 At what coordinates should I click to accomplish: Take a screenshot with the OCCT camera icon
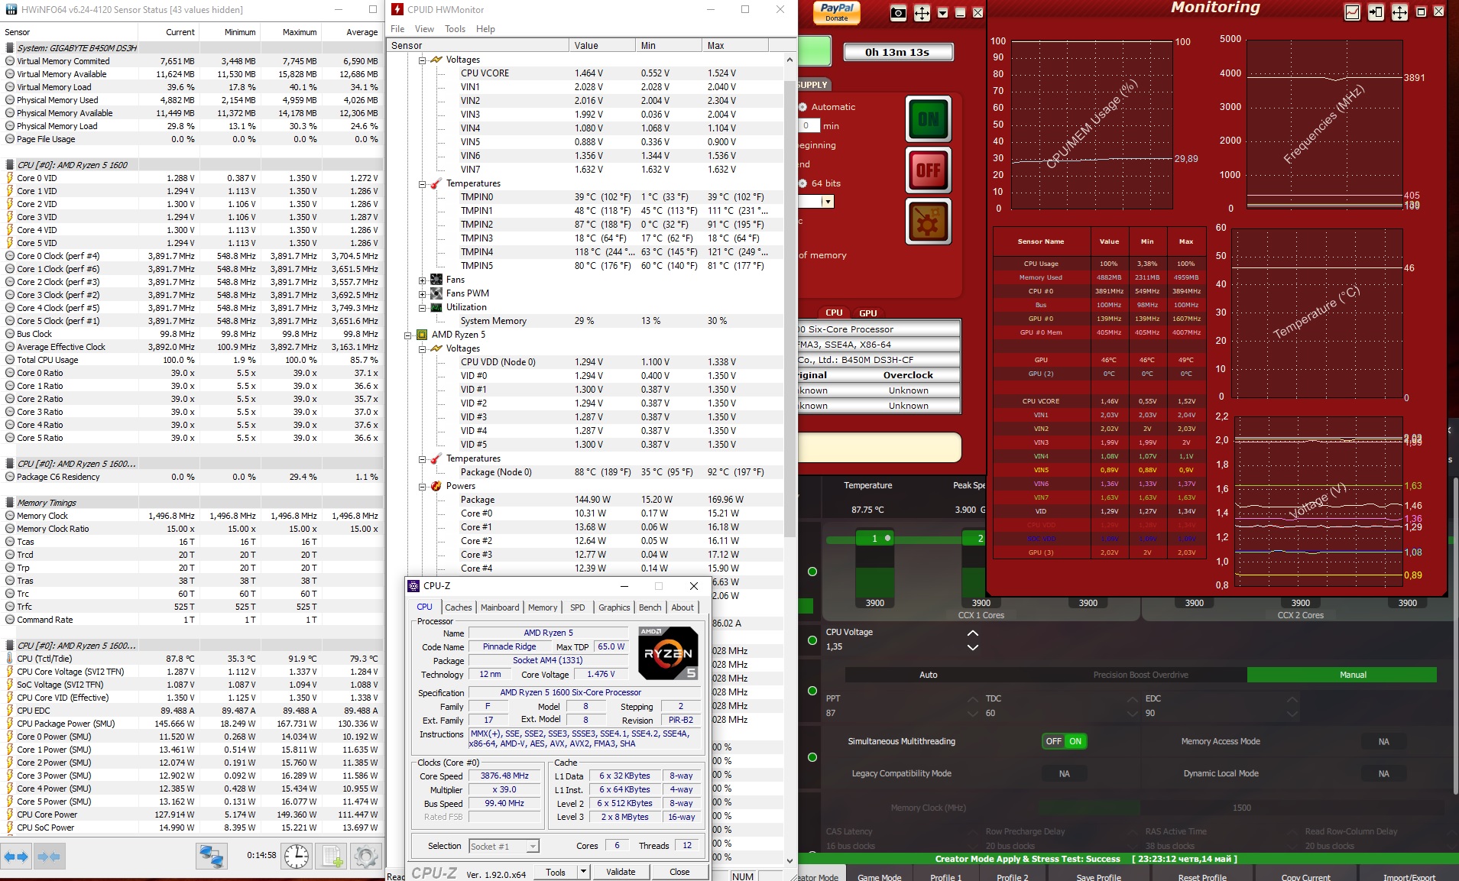click(x=899, y=13)
